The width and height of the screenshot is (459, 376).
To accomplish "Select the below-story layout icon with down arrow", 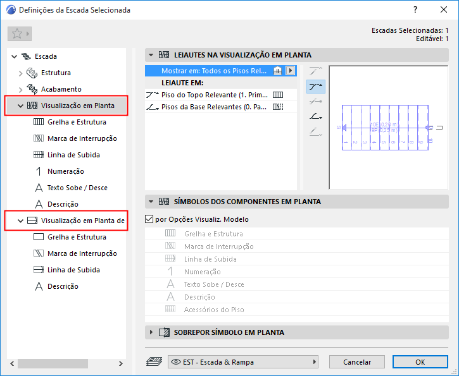I will point(315,116).
